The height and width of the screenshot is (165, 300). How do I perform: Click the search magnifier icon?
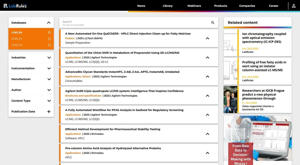pos(213,23)
